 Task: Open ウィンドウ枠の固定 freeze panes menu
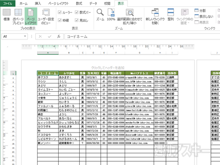(x=185, y=16)
